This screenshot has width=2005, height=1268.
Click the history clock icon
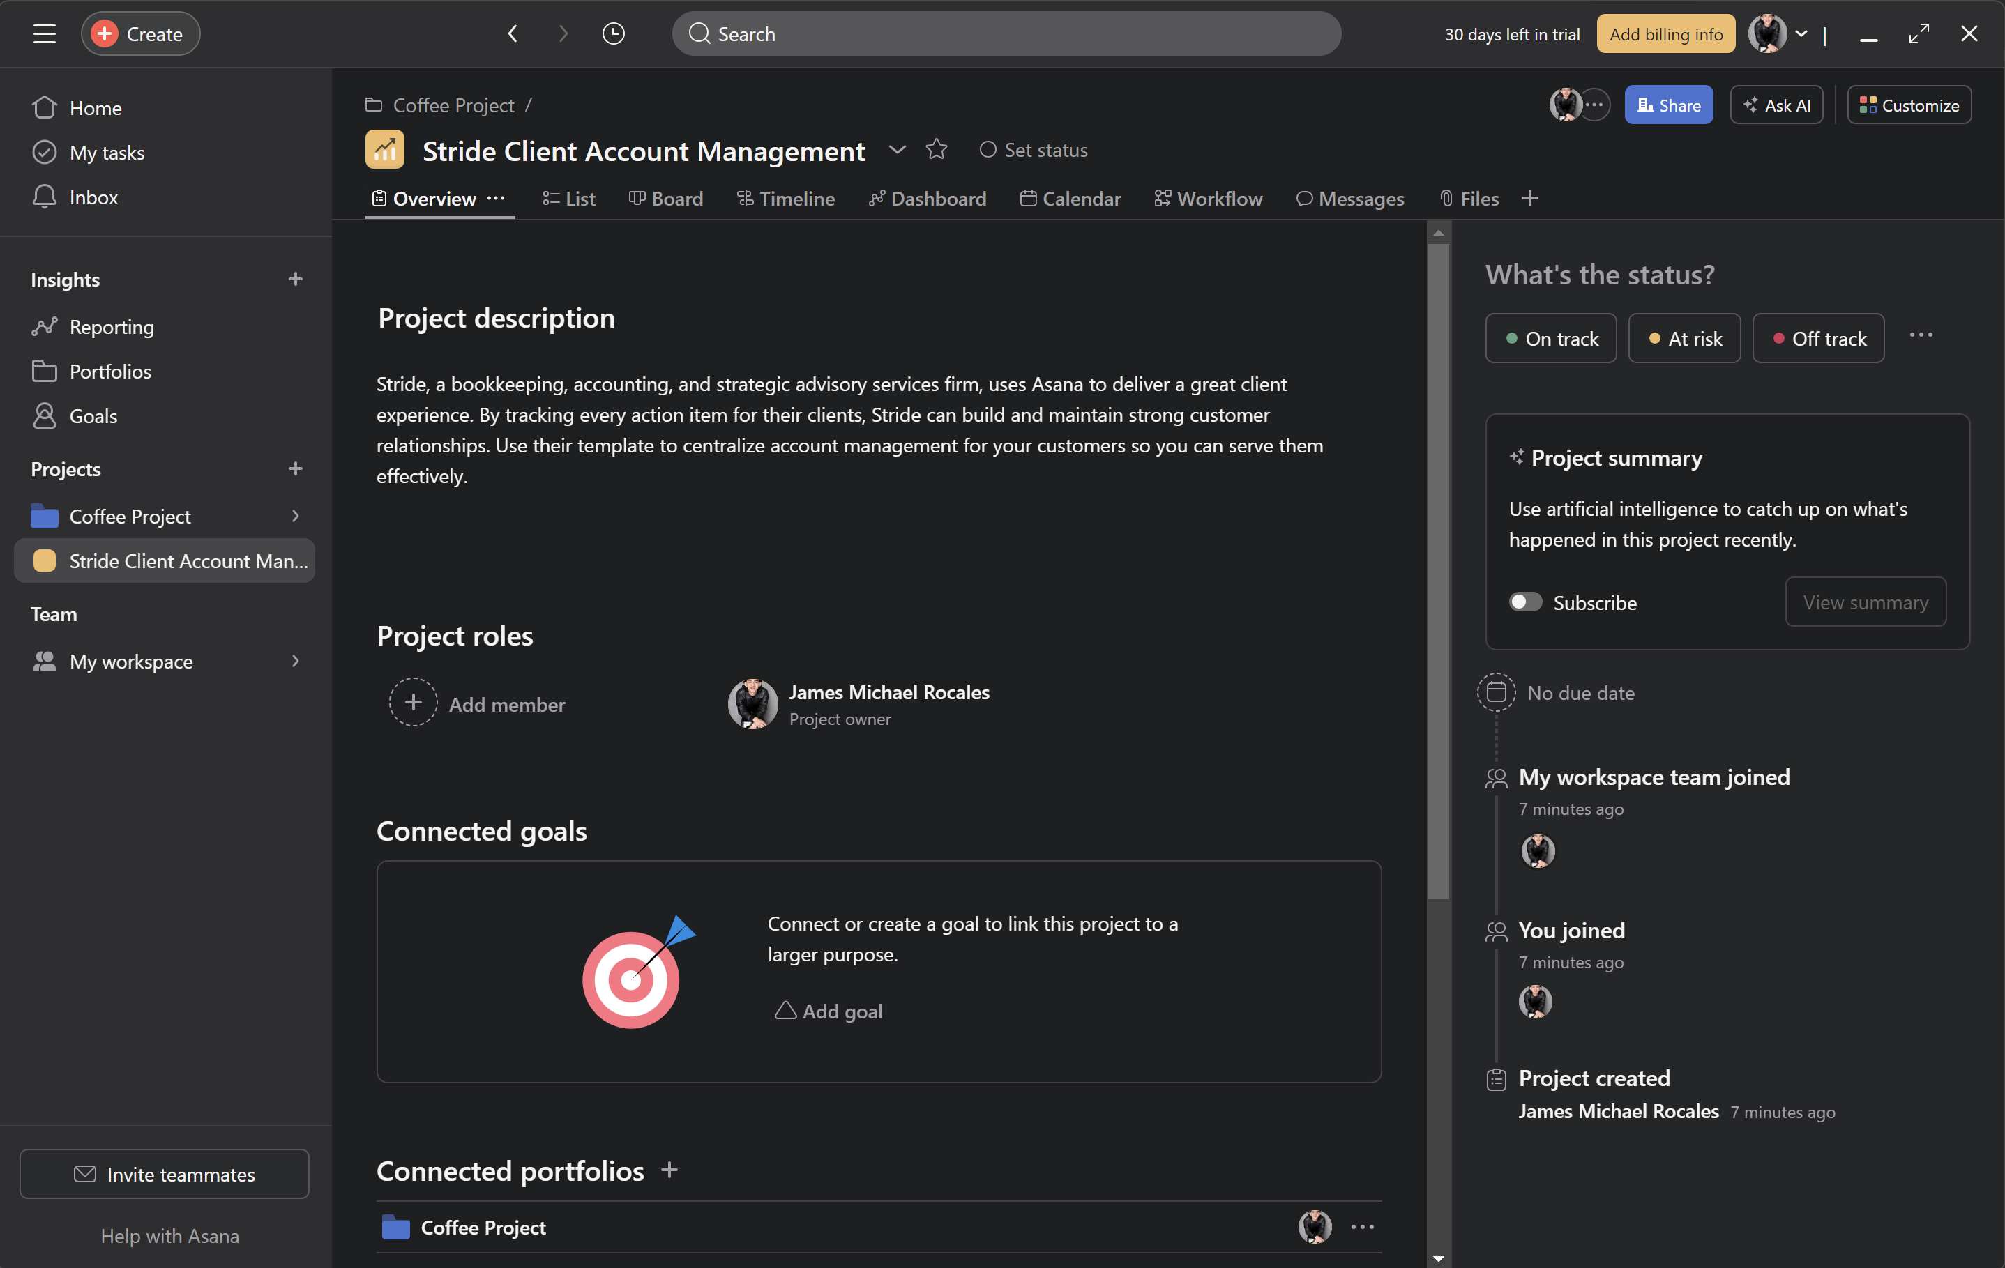613,34
